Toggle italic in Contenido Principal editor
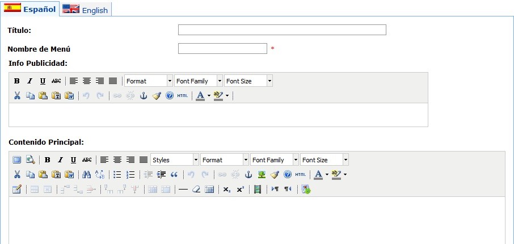Viewport: 514px width, 244px height. click(60, 160)
